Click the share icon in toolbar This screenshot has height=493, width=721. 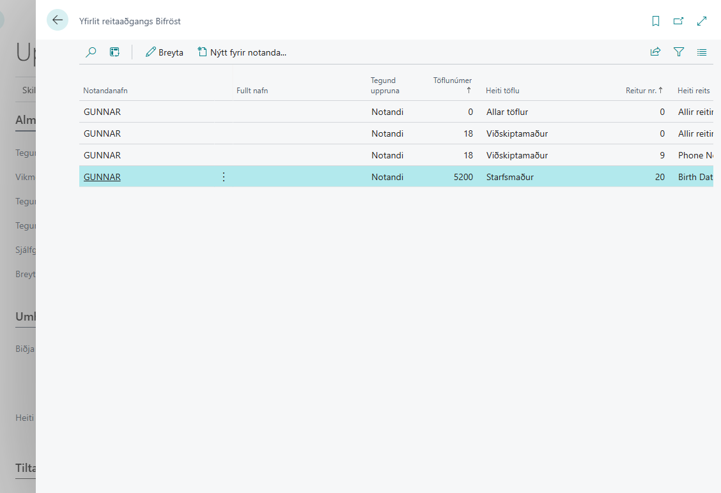coord(655,52)
